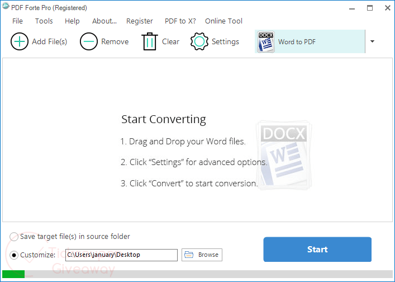Open Settings via the gear icon
Image resolution: width=395 pixels, height=282 pixels.
(199, 41)
